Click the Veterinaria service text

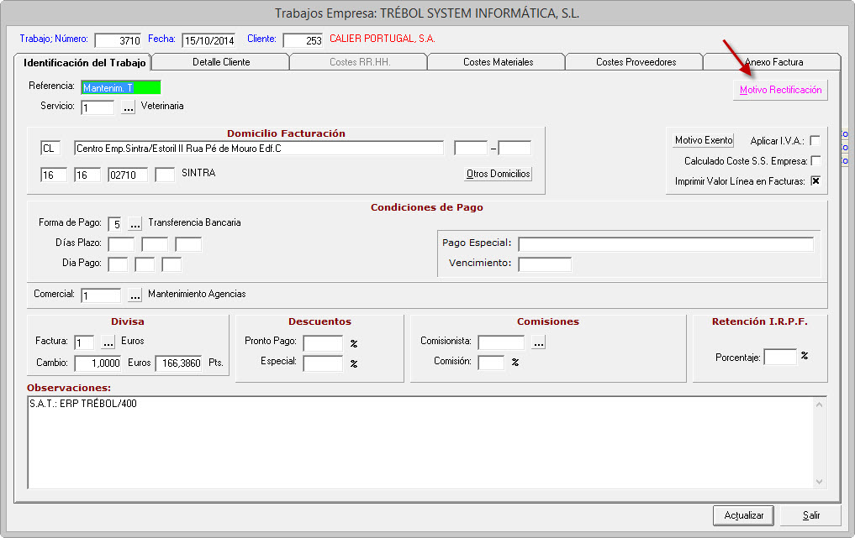(162, 106)
